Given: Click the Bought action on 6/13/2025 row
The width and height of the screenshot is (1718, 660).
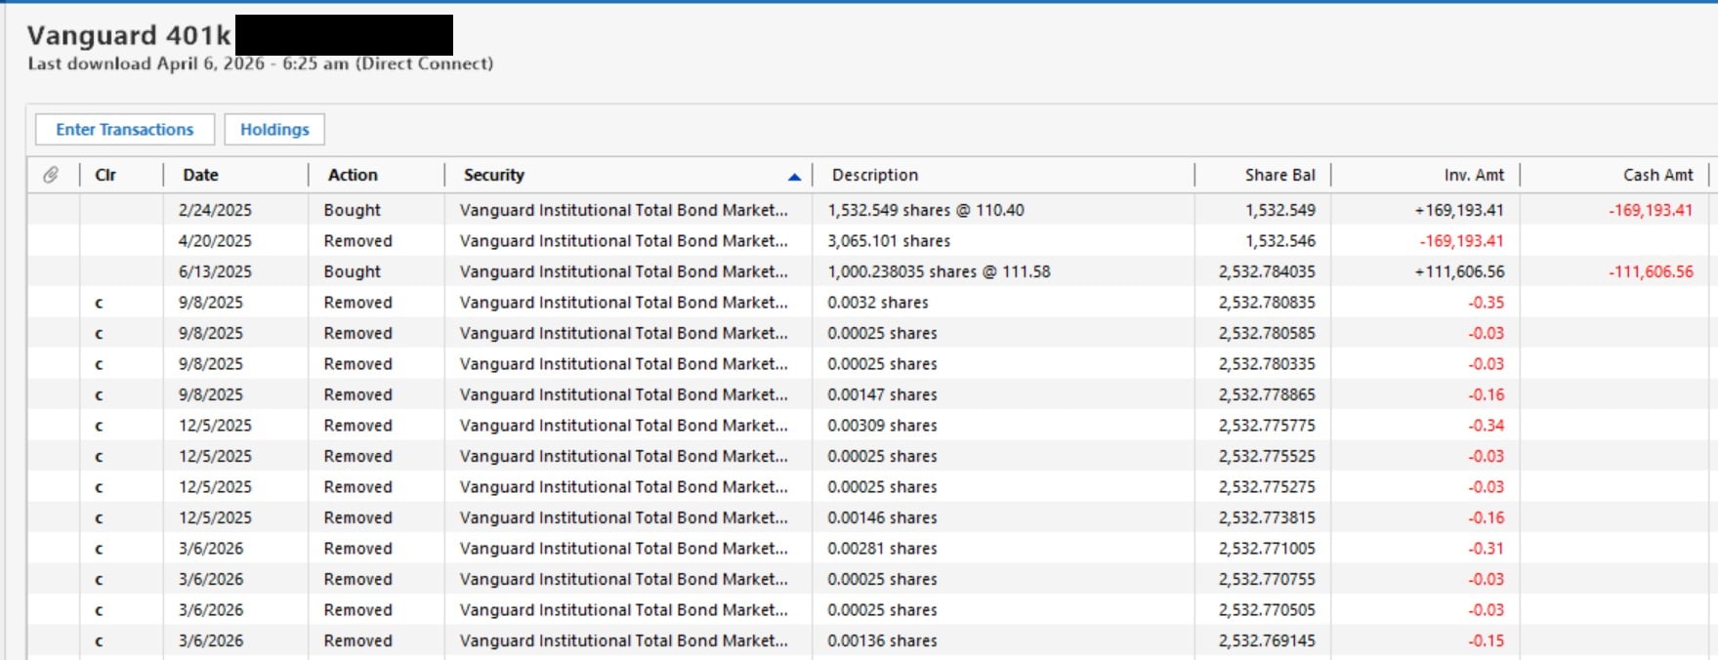Looking at the screenshot, I should pos(352,271).
